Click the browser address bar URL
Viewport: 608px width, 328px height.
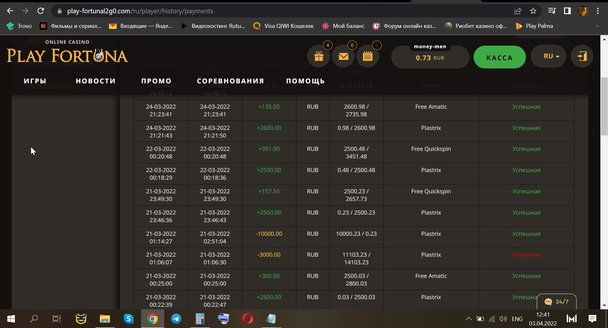140,11
